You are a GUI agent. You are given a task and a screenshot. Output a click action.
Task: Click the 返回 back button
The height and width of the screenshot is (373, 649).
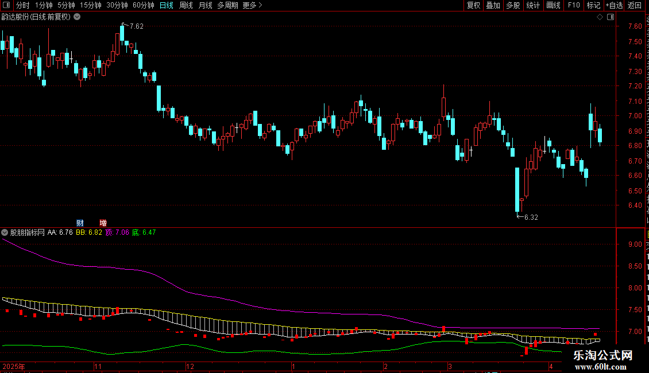(x=634, y=5)
